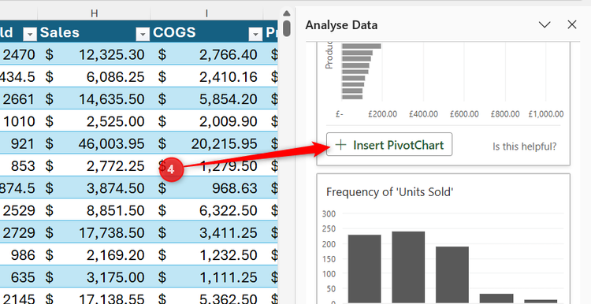Click the Insert PivotChart button
591x304 pixels.
tap(389, 145)
